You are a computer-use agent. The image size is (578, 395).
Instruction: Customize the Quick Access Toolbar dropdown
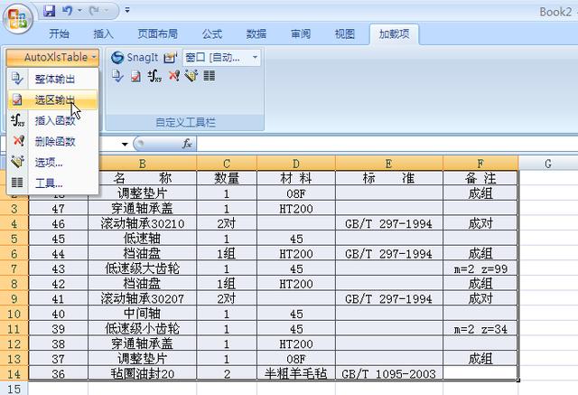coord(127,10)
